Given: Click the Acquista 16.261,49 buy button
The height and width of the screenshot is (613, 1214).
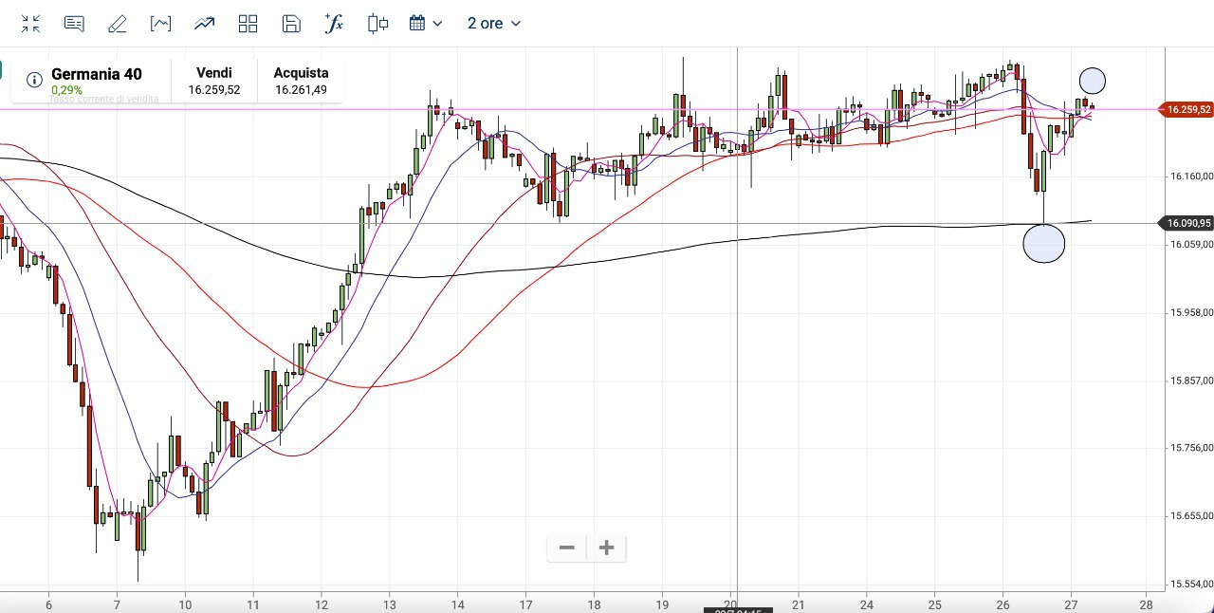Looking at the screenshot, I should coord(301,81).
